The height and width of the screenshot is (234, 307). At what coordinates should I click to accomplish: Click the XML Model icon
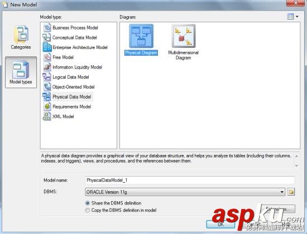[x=47, y=116]
